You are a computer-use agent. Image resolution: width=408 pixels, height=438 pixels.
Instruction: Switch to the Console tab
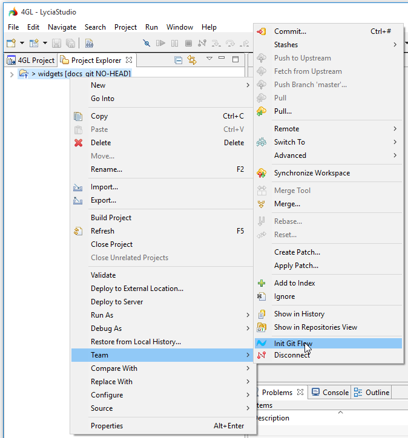click(330, 393)
